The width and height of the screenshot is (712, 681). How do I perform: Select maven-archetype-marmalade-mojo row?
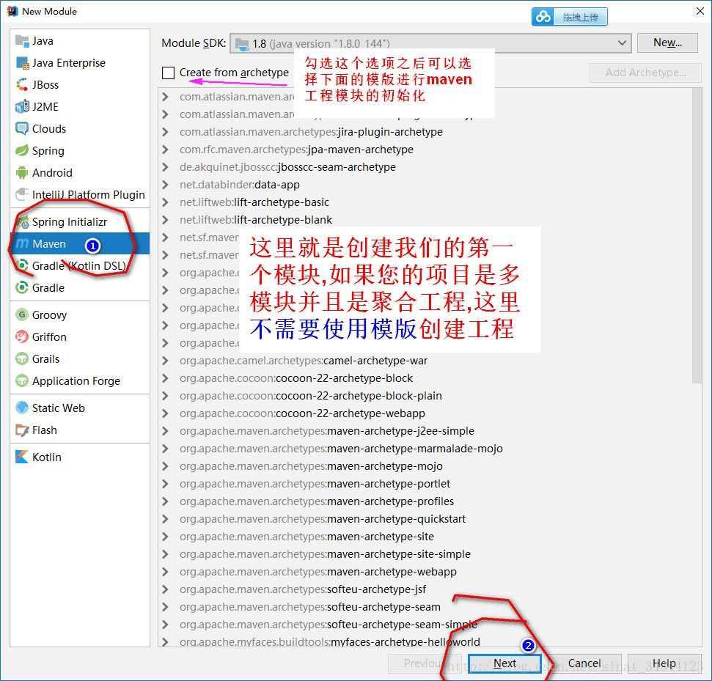pyautogui.click(x=425, y=449)
